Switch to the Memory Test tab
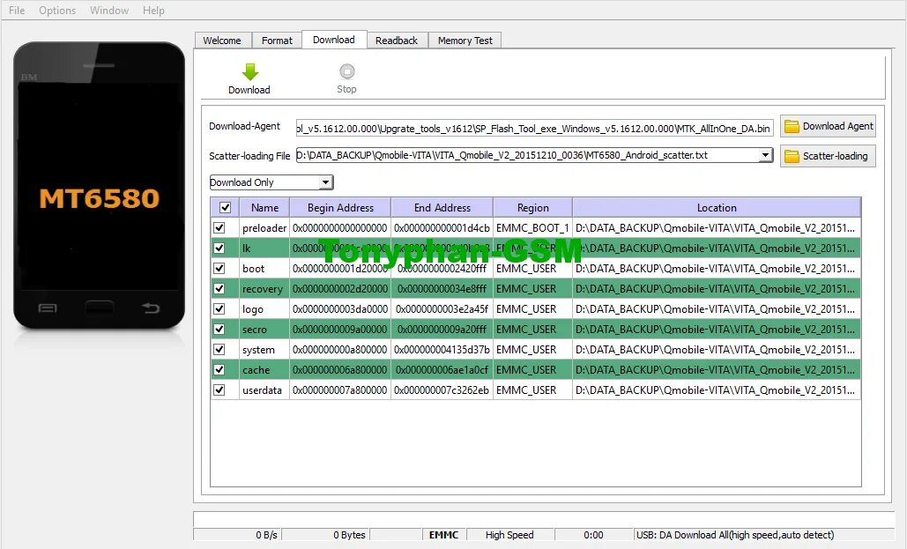 tap(465, 41)
